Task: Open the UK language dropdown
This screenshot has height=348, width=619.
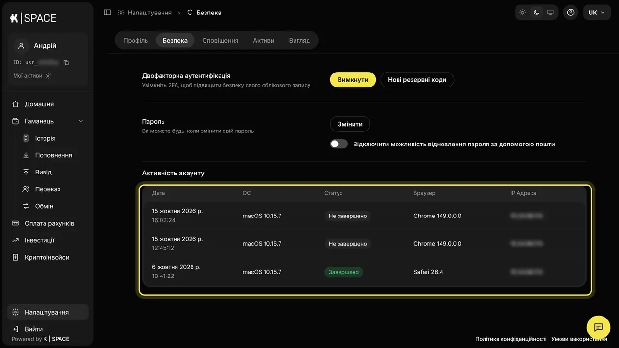Action: (597, 13)
